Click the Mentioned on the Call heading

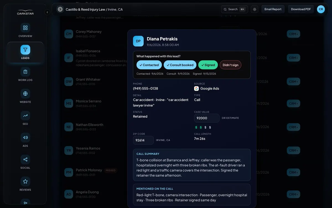155,189
